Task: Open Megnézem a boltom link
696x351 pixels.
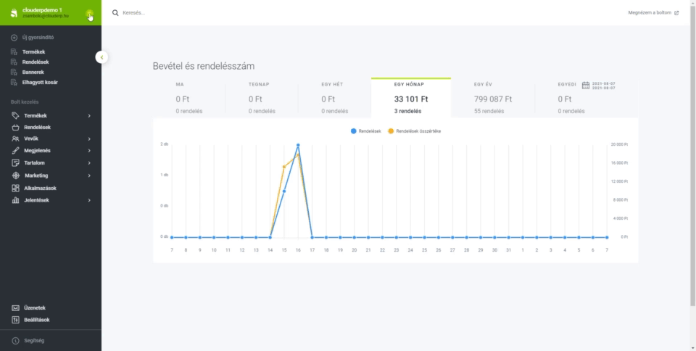Action: [653, 13]
